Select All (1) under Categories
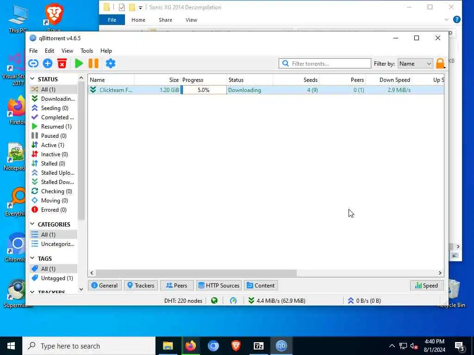Image resolution: width=474 pixels, height=355 pixels. coord(54,234)
